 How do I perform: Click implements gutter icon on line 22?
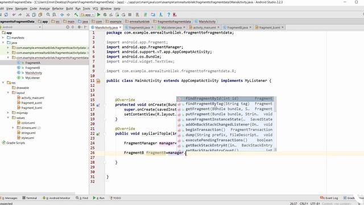tap(98, 134)
